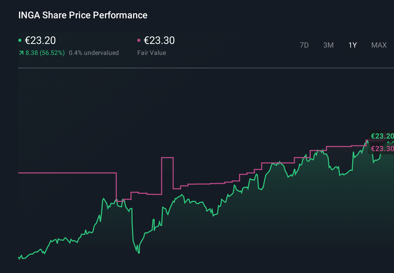Click the pink €23.30 fair value tag on chart edge
394x273 pixels.
[382, 148]
